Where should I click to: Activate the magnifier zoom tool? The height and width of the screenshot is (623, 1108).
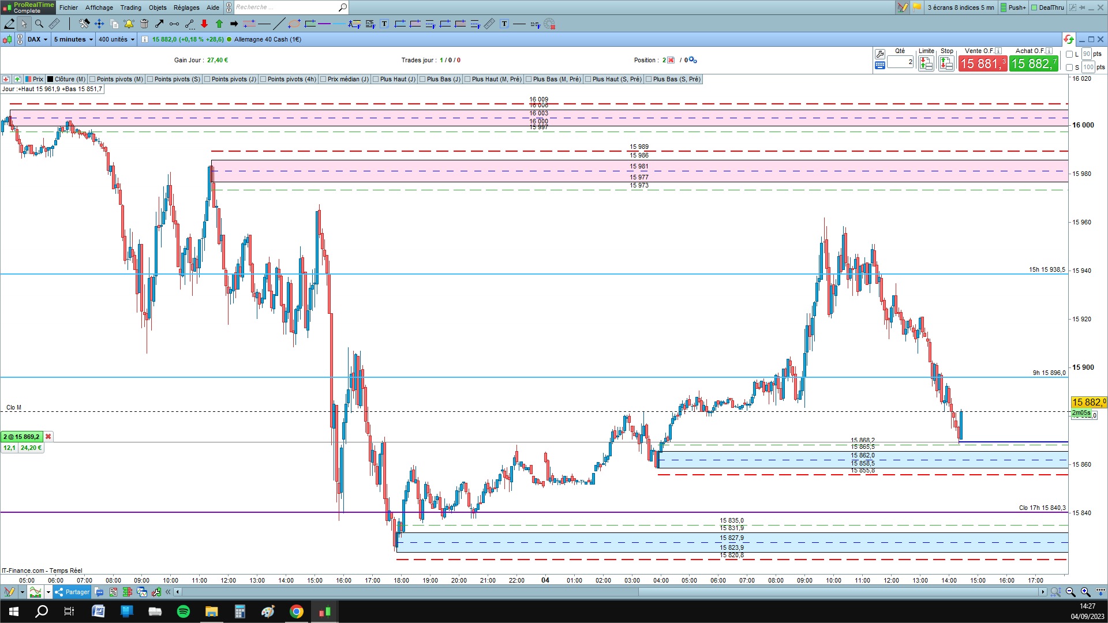[39, 24]
